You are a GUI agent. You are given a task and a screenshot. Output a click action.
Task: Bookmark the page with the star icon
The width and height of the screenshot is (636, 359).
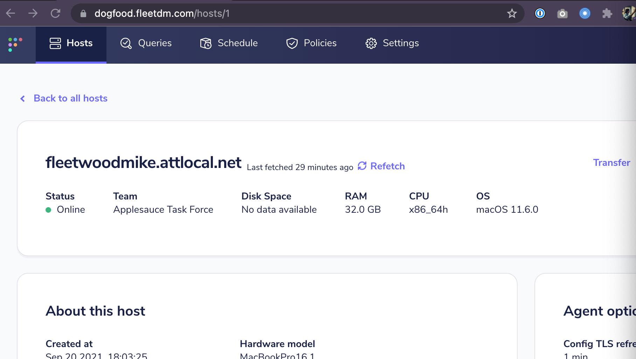(512, 13)
